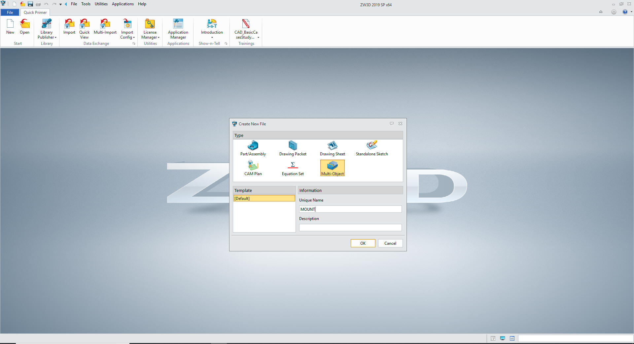Viewport: 634px width, 344px height.
Task: Open the settings gear at top right
Action: [x=614, y=12]
